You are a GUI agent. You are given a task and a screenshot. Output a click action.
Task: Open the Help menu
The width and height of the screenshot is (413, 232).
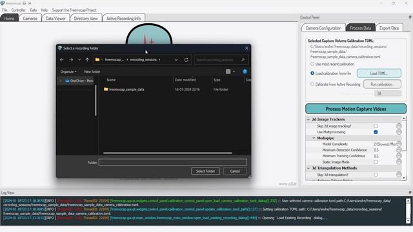pyautogui.click(x=45, y=10)
